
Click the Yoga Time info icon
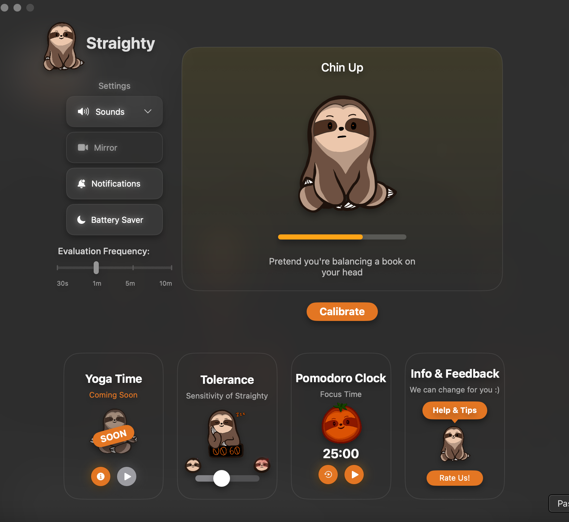[101, 476]
